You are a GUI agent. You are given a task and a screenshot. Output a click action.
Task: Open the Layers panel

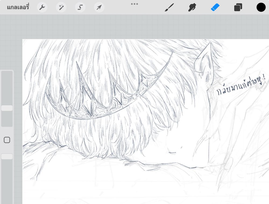click(x=238, y=8)
